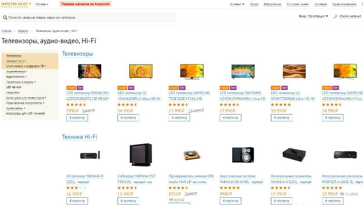Viewport: 363px width, 205px height.
Task: Click the star rating of the YAMAHA R-S202 receiver
Action: [76, 188]
